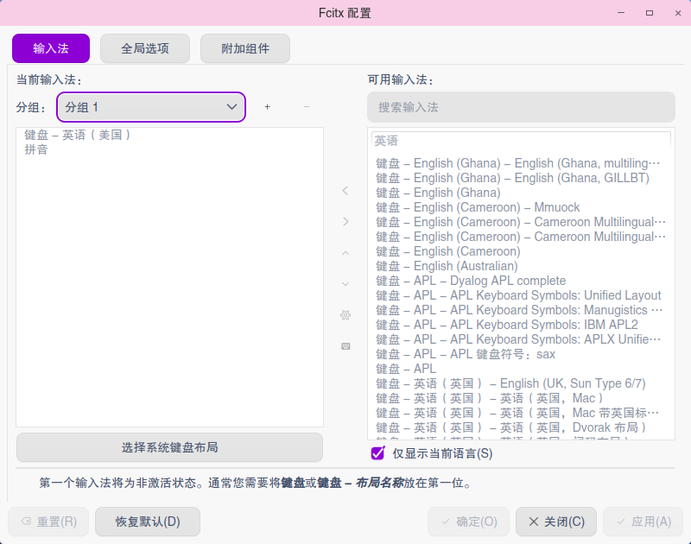Add a new group with plus icon
Viewport: 691px width, 544px height.
click(267, 106)
